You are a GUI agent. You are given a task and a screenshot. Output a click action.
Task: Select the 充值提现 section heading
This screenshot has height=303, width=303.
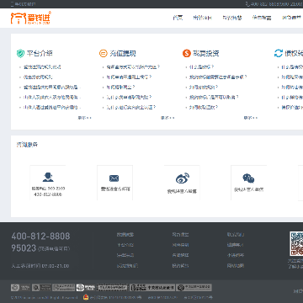tap(123, 53)
